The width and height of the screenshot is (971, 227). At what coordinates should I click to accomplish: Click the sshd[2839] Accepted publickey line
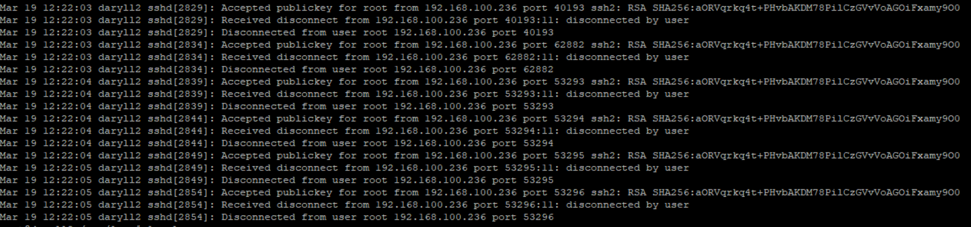click(480, 82)
